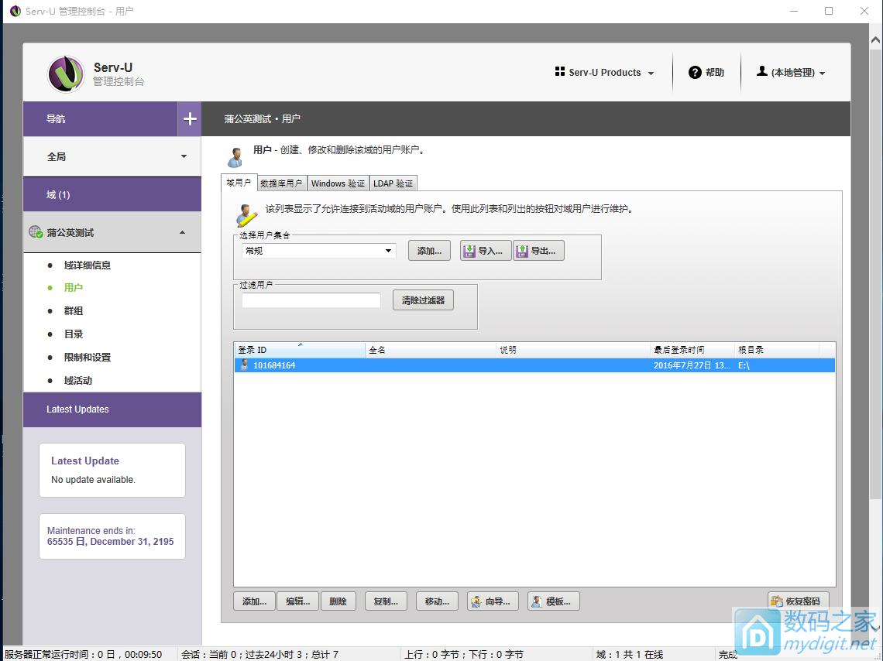The image size is (883, 661).
Task: Click the 导出... button
Action: tap(538, 251)
